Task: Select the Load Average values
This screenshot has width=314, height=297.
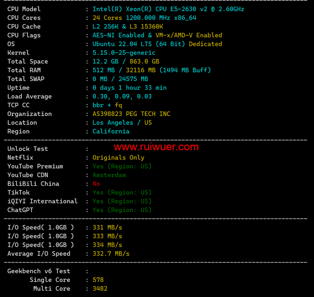Action: (122, 96)
